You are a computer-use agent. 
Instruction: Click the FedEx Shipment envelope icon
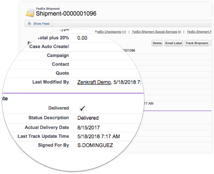point(30,13)
